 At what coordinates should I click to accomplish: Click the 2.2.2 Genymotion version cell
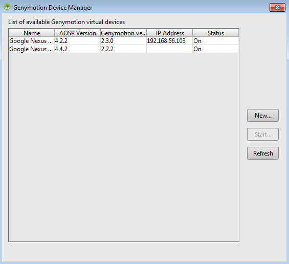(123, 49)
